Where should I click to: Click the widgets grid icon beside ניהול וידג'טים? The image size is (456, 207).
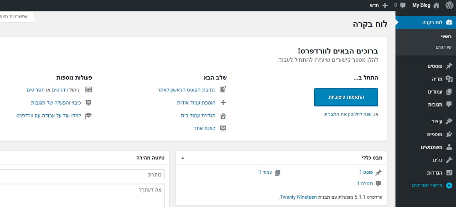click(88, 90)
